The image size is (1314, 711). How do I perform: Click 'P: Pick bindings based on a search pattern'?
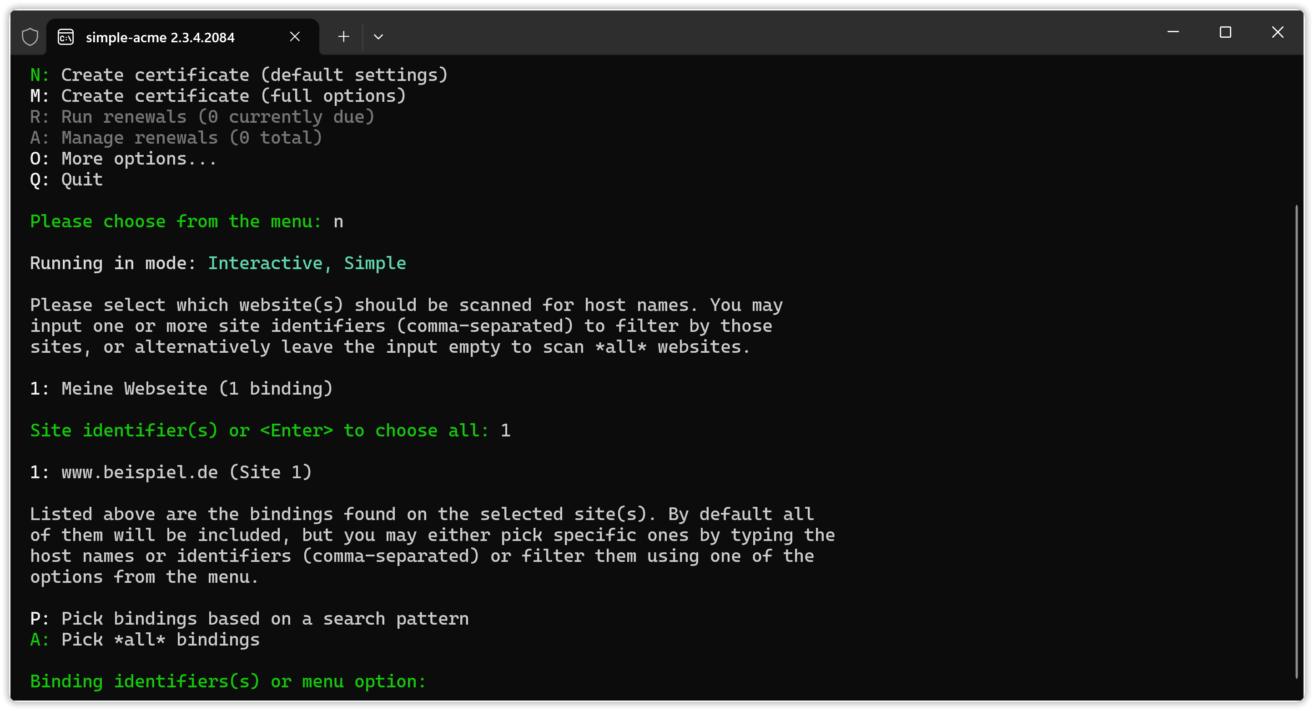pyautogui.click(x=249, y=619)
